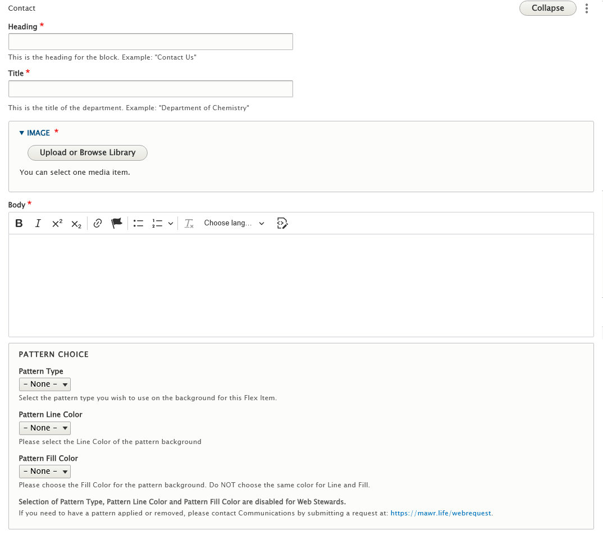Open the numbered list dropdown chevron

click(171, 223)
